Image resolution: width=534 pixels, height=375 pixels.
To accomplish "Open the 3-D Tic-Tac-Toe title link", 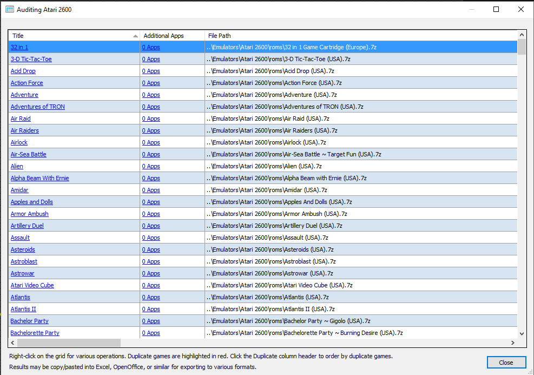I will [31, 59].
